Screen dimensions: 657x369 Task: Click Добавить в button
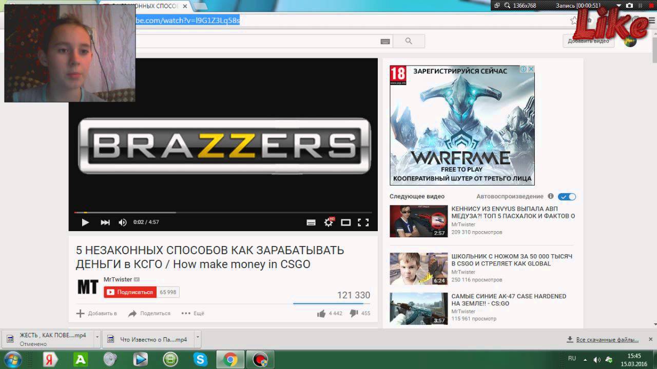click(x=96, y=313)
